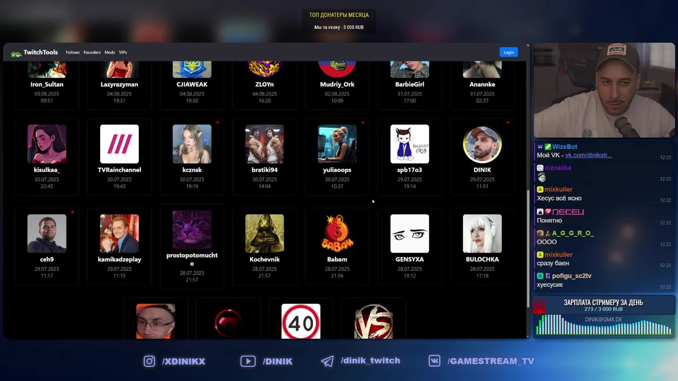Click the Kochevnik name label
Screen dimensions: 678x381
tap(264, 259)
